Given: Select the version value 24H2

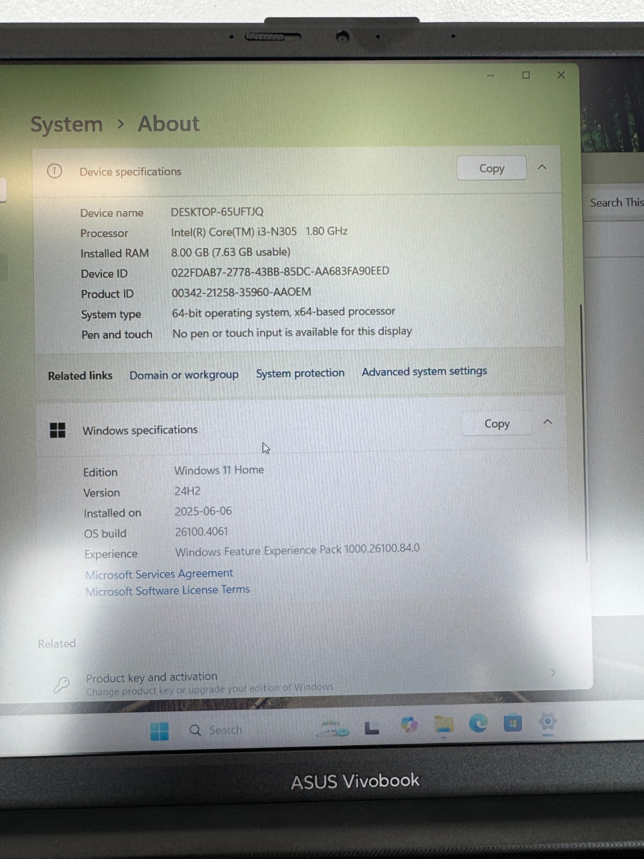Looking at the screenshot, I should coord(187,491).
